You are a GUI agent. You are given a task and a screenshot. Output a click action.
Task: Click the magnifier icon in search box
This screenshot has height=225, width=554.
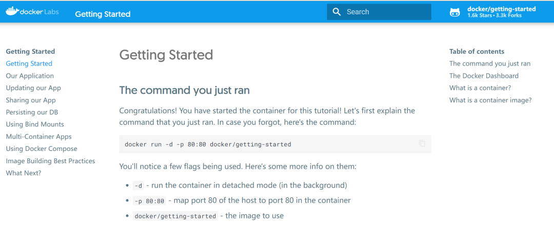337,12
